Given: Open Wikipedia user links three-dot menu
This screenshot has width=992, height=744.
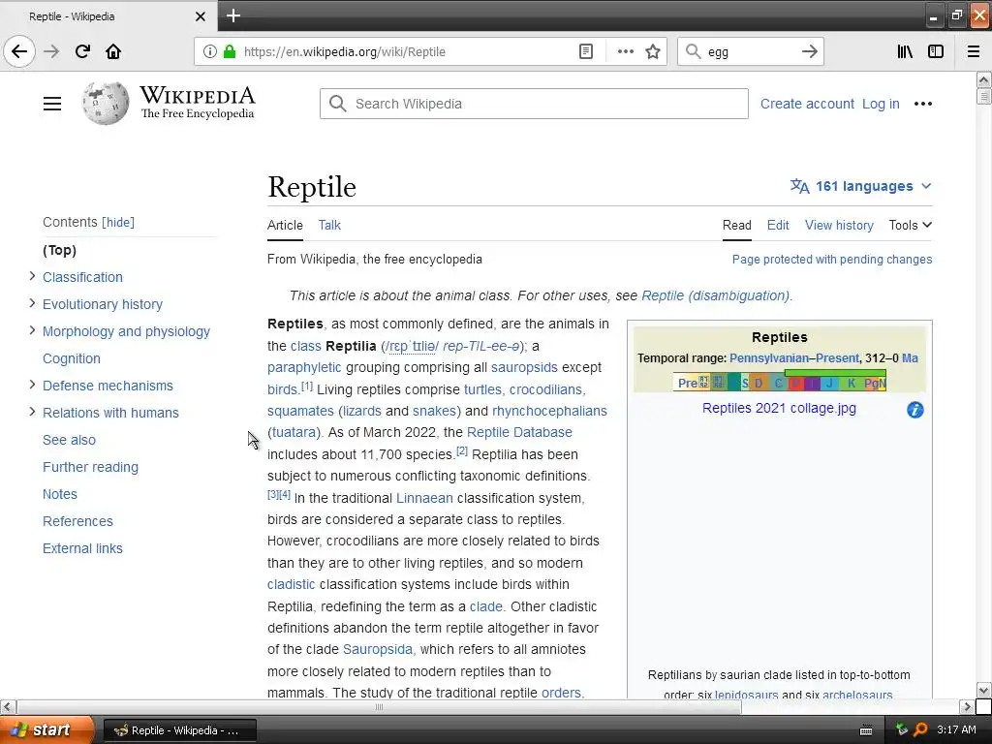Looking at the screenshot, I should pyautogui.click(x=923, y=104).
